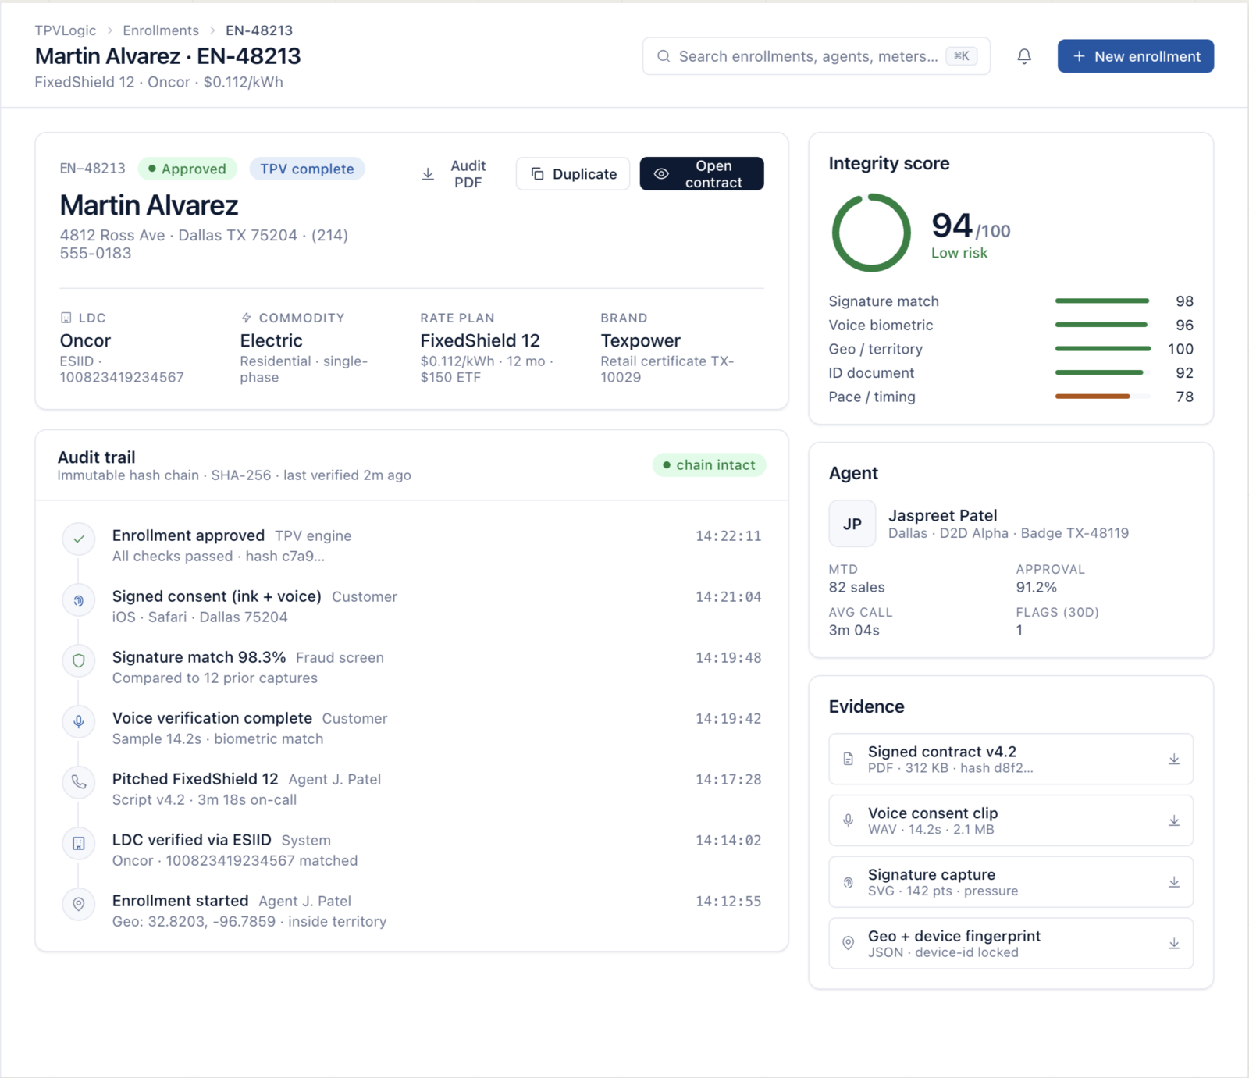
Task: Click the plus icon in New enrollment
Action: [1079, 56]
